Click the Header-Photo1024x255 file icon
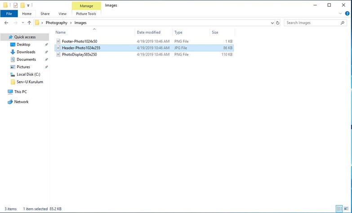 coord(58,48)
